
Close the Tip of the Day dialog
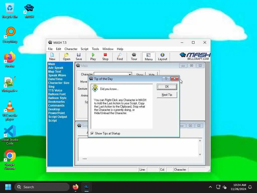(175, 79)
